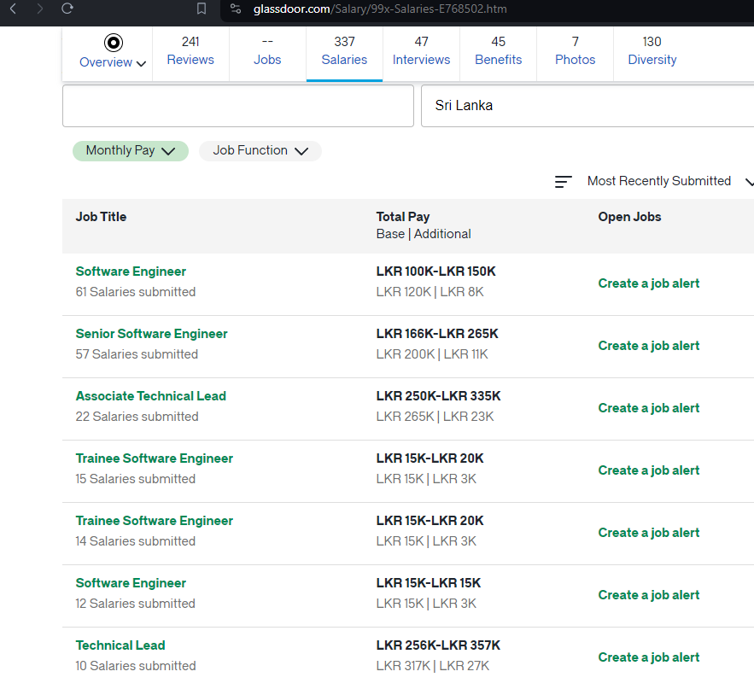Create a job alert for Senior Software Engineer
Image resolution: width=754 pixels, height=689 pixels.
click(x=649, y=346)
